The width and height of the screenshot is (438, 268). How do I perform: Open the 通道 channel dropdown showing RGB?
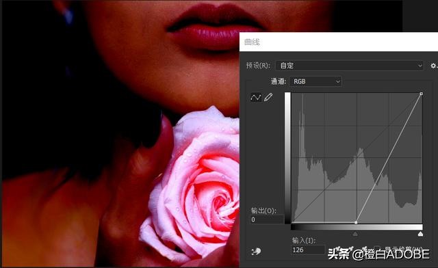[x=315, y=81]
